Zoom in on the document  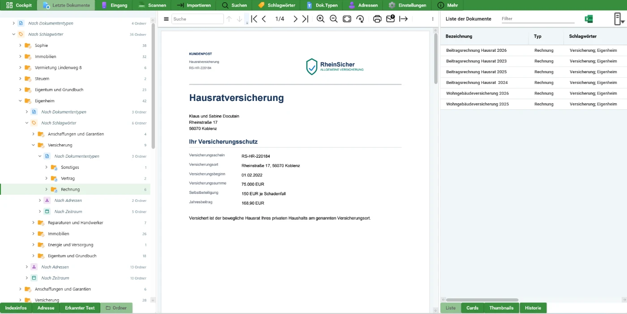point(320,19)
